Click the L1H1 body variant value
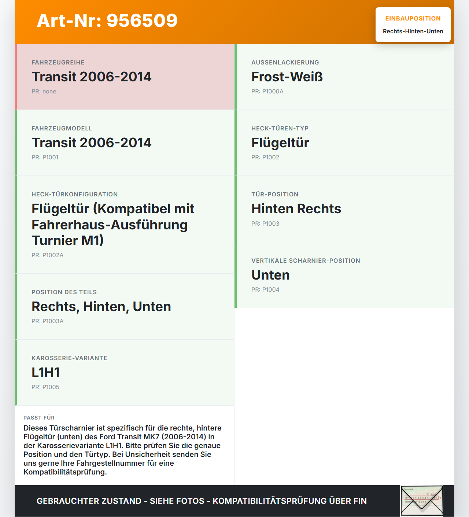The height and width of the screenshot is (517, 469). pos(45,373)
